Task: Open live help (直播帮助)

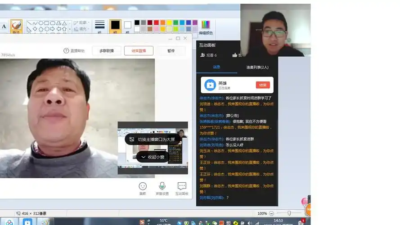Action: pos(74,51)
